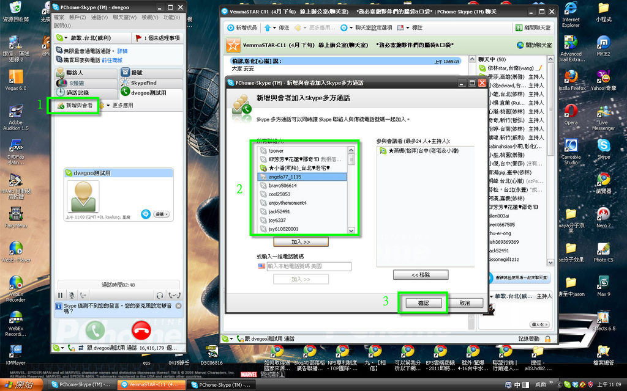Switch to the S頻道 tab
627x391 pixels.
click(x=86, y=83)
